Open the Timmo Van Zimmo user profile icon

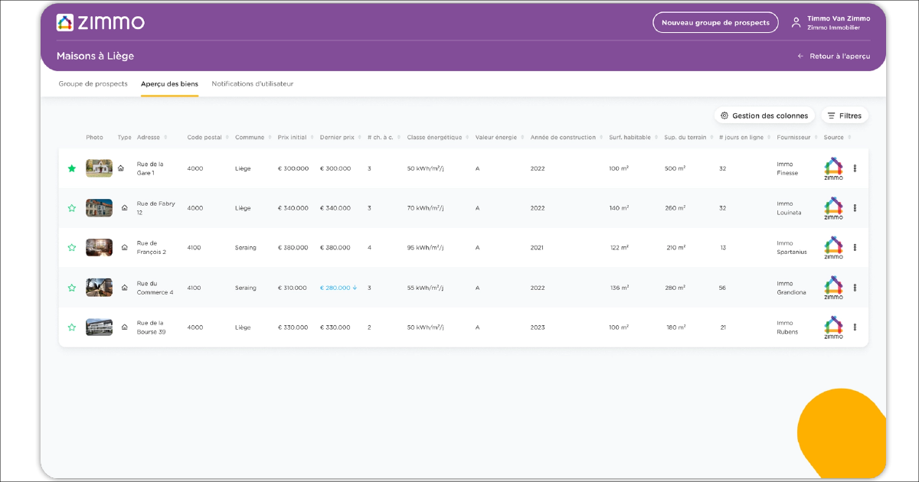click(796, 23)
